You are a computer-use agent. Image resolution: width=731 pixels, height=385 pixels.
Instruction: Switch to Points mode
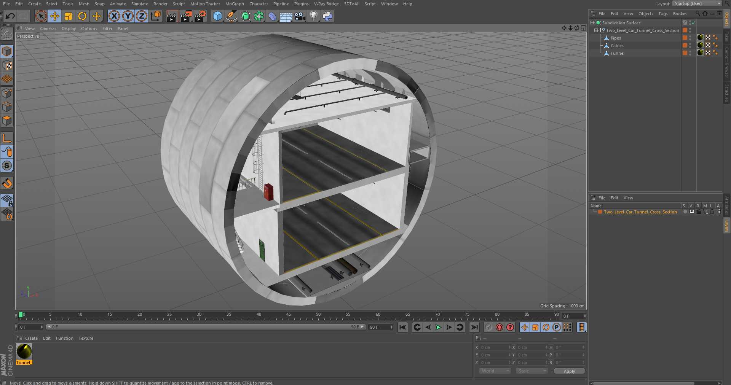[x=7, y=93]
